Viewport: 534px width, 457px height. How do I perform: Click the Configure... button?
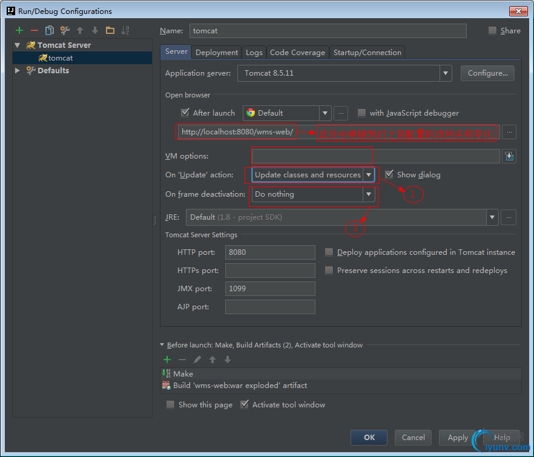pos(487,73)
